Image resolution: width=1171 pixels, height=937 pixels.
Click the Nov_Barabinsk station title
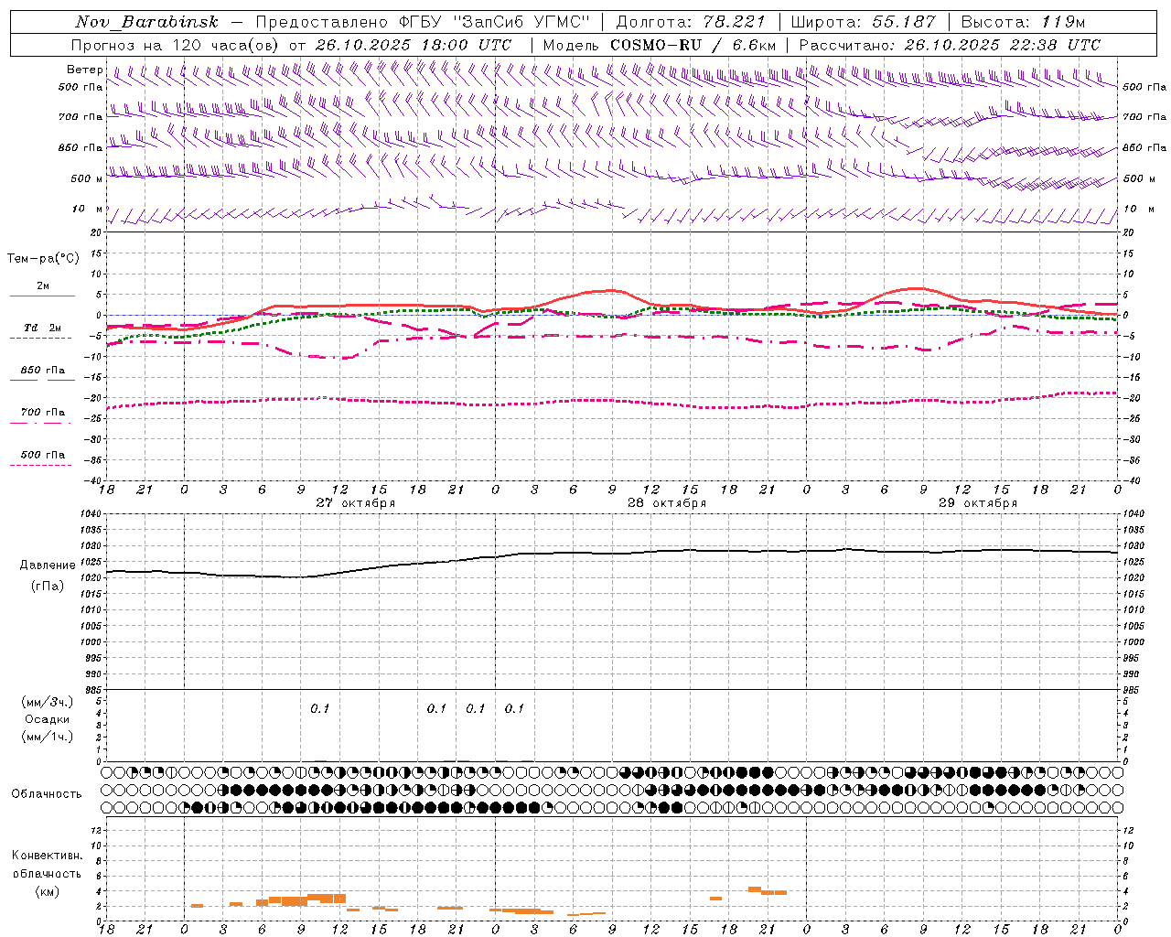(x=146, y=22)
